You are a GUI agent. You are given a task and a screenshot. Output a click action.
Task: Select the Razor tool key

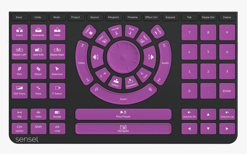38,71
